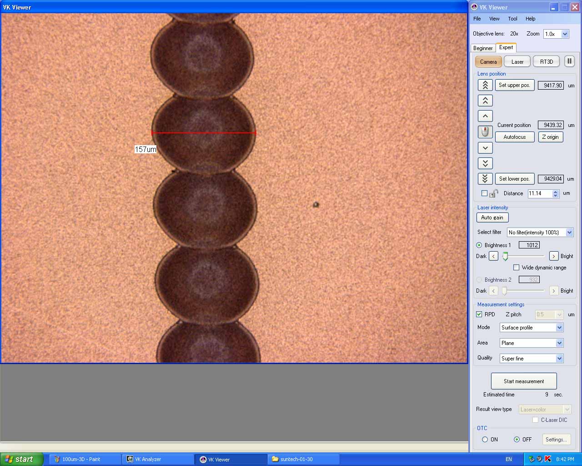Move lens up with single up-arrow icon

pyautogui.click(x=485, y=116)
